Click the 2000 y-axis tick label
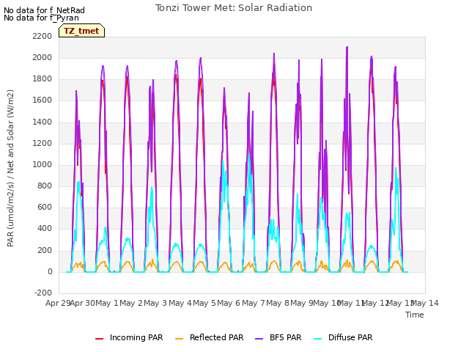Image resolution: width=469 pixels, height=352 pixels. click(x=43, y=58)
